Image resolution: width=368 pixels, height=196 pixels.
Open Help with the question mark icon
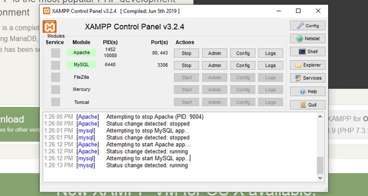308,91
